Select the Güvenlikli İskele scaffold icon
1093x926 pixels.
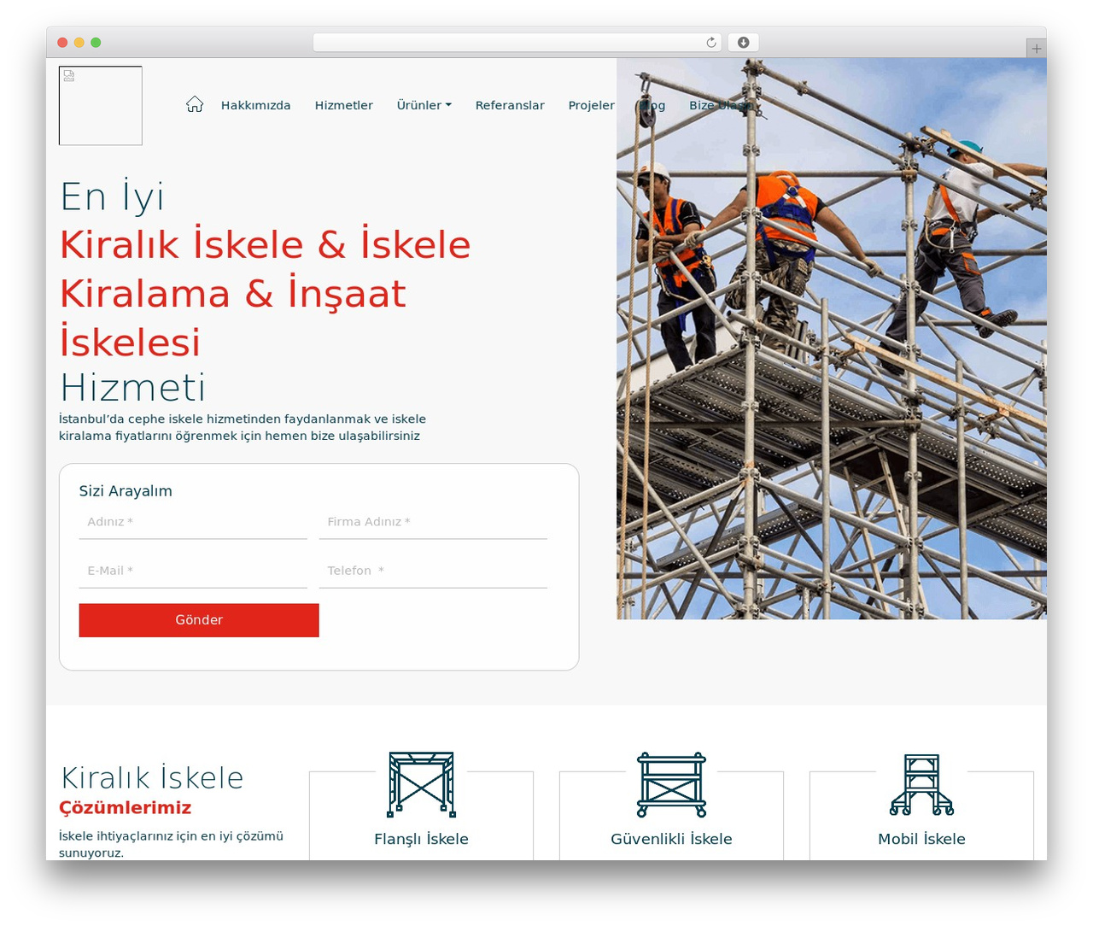(672, 784)
